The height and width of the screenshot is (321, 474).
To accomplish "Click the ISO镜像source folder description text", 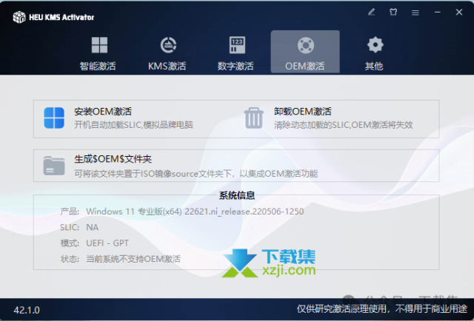I will click(196, 173).
